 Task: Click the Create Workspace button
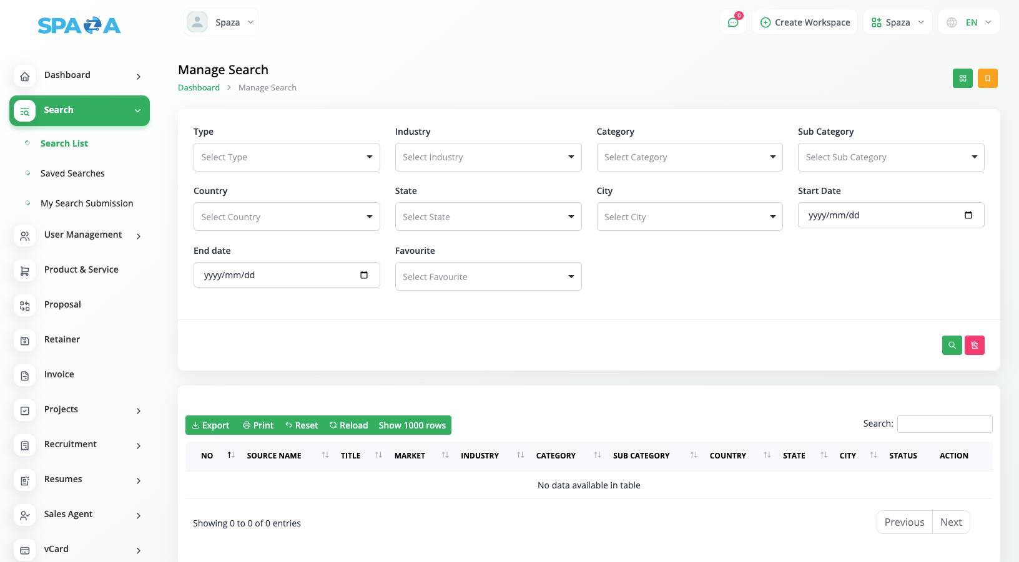pyautogui.click(x=805, y=22)
